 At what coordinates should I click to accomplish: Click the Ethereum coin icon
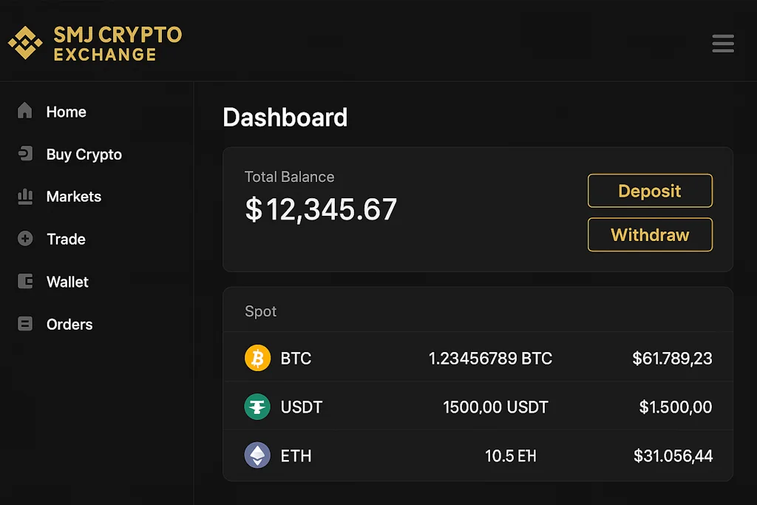pyautogui.click(x=258, y=455)
